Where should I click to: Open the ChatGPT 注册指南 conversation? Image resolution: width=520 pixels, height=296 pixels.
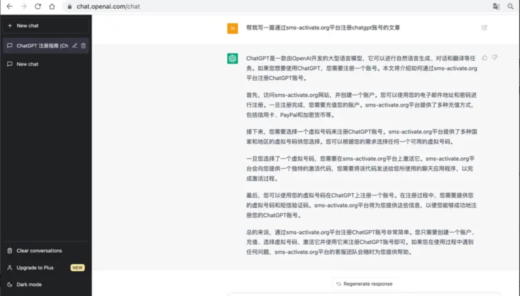point(46,45)
